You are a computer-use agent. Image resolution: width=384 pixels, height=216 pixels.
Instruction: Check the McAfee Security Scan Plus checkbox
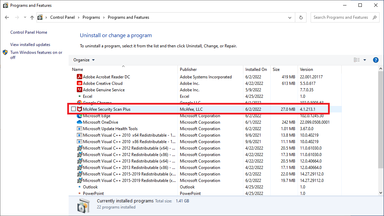tap(73, 109)
